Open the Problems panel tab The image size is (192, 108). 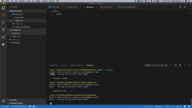53,65
